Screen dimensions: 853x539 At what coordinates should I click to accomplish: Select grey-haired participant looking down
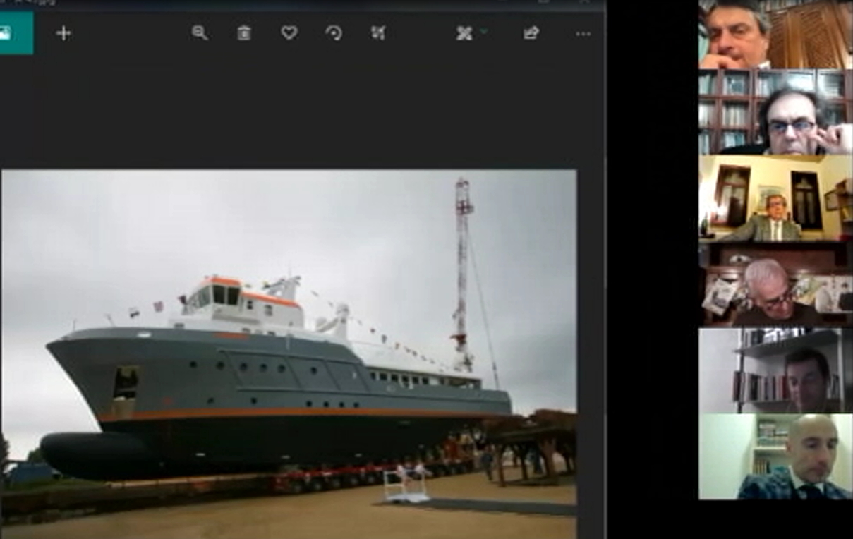[775, 284]
